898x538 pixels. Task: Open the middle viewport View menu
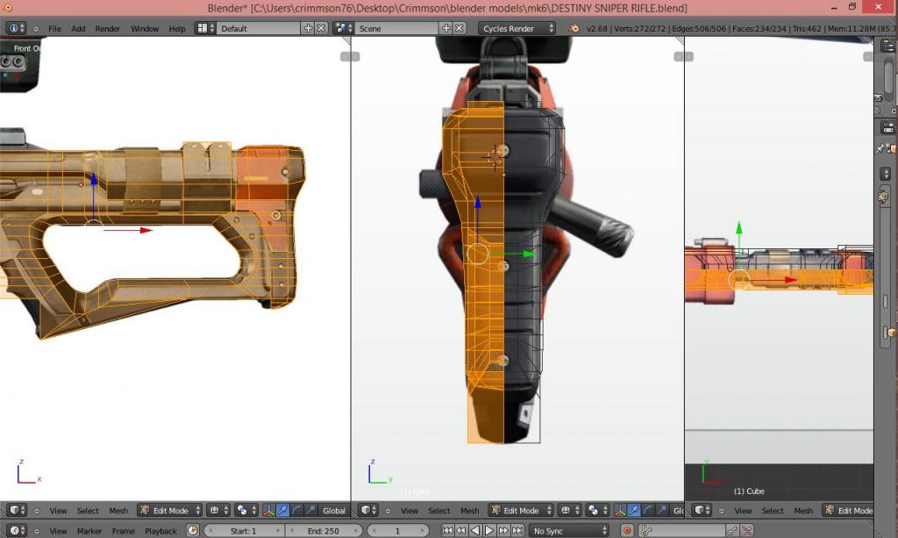tap(409, 511)
